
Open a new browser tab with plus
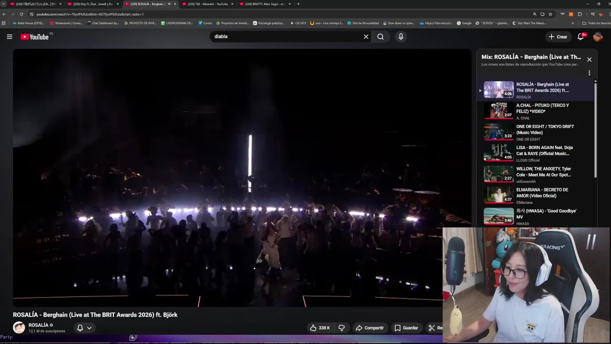(x=298, y=4)
